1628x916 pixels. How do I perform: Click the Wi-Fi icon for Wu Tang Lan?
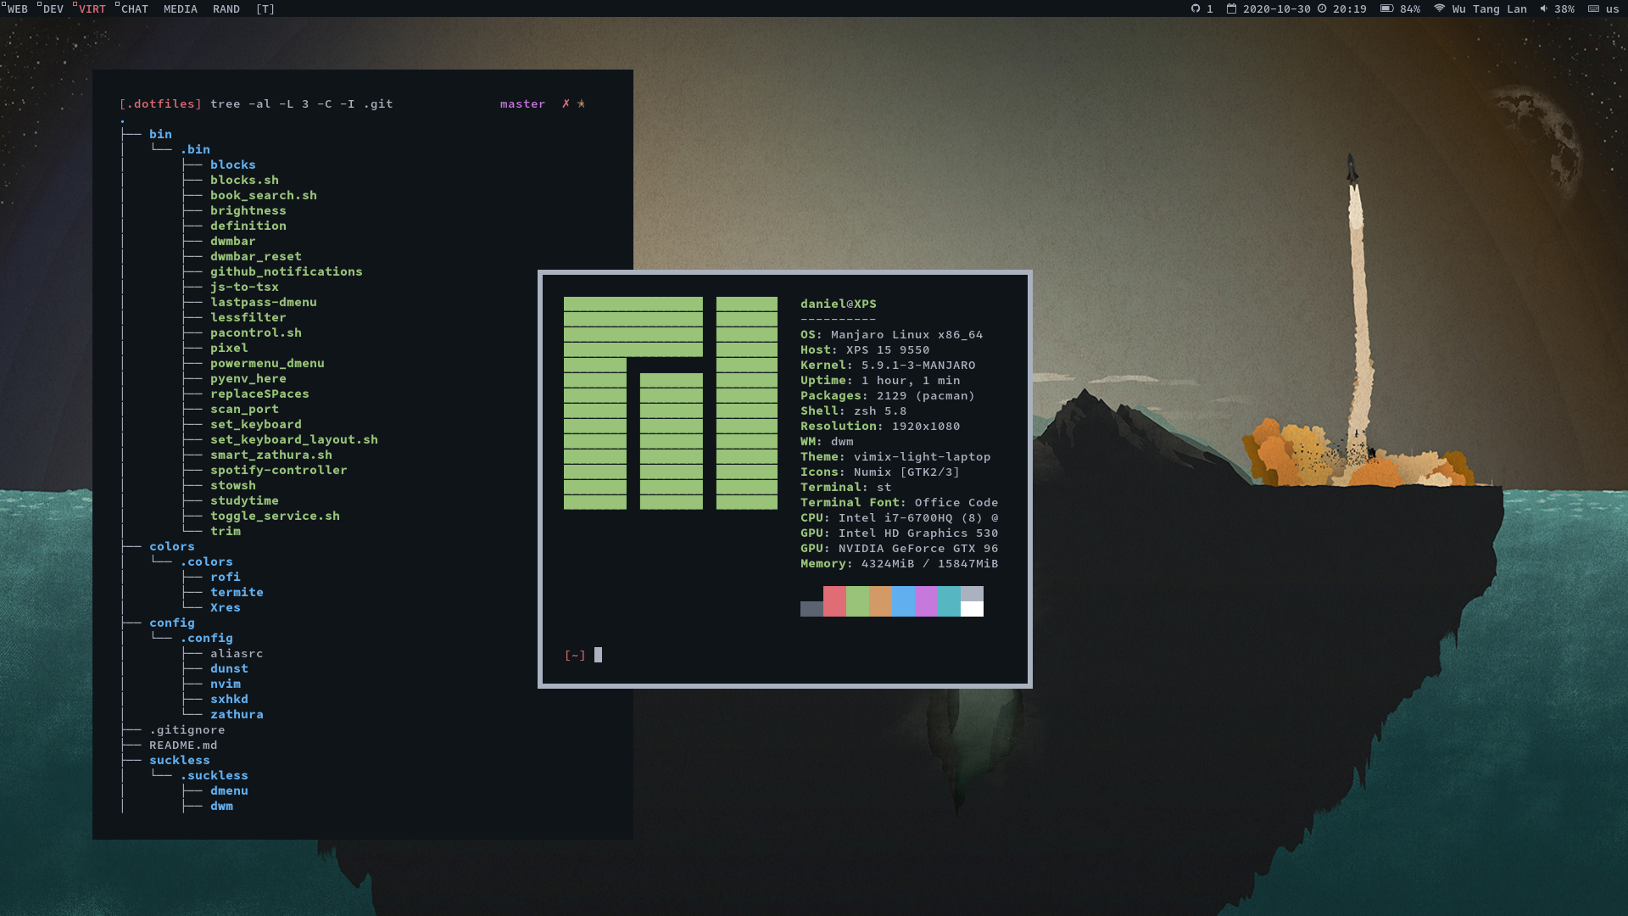point(1439,8)
